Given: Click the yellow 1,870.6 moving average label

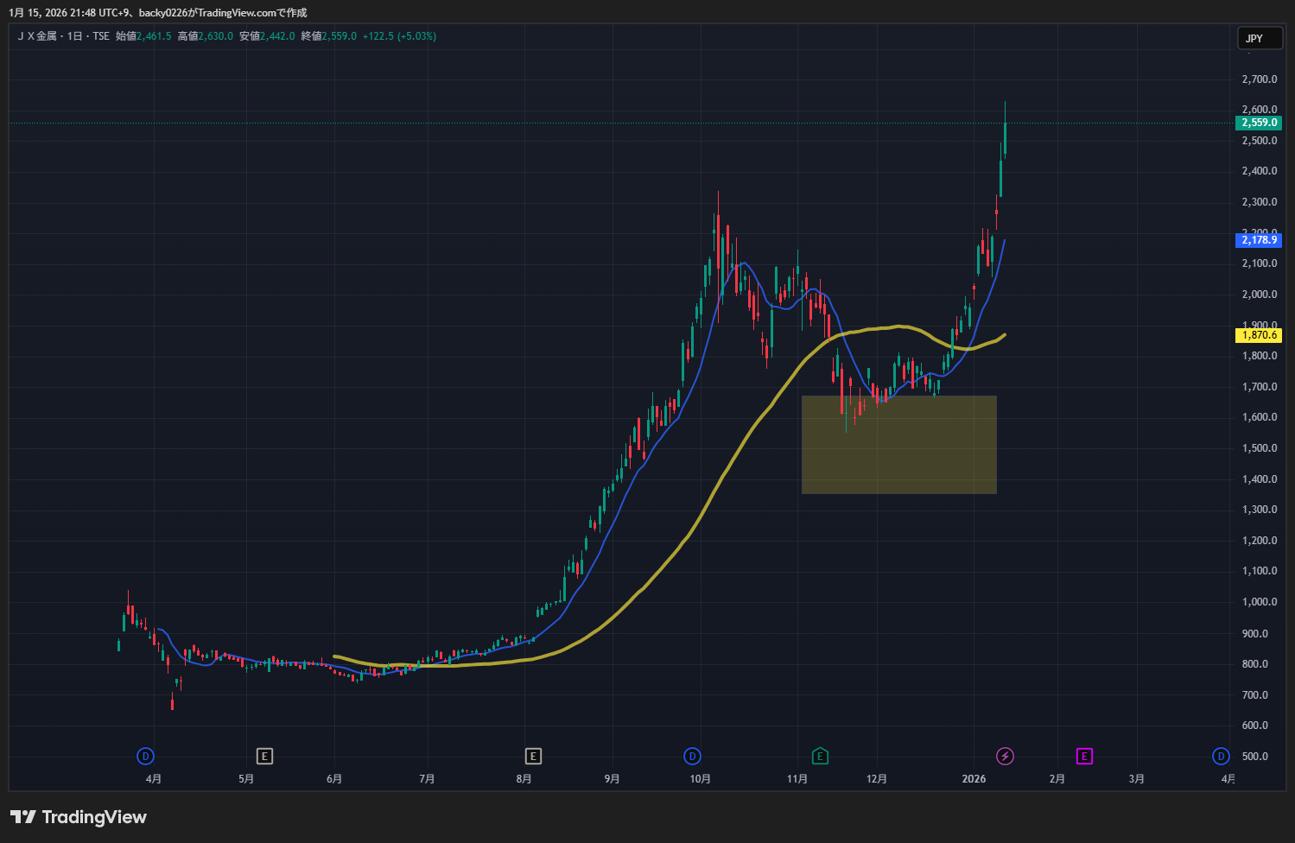Looking at the screenshot, I should (x=1259, y=335).
